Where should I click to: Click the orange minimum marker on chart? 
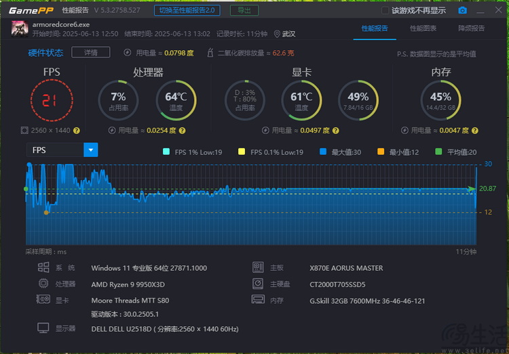click(46, 213)
